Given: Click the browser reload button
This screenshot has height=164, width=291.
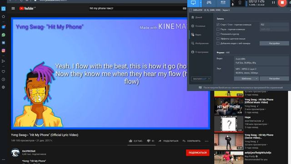Looking at the screenshot, I should point(21,0).
